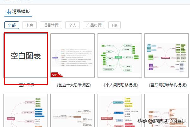Click the 空白图表 caption below thumbnail
Image resolution: width=190 pixels, height=127 pixels.
click(x=27, y=85)
